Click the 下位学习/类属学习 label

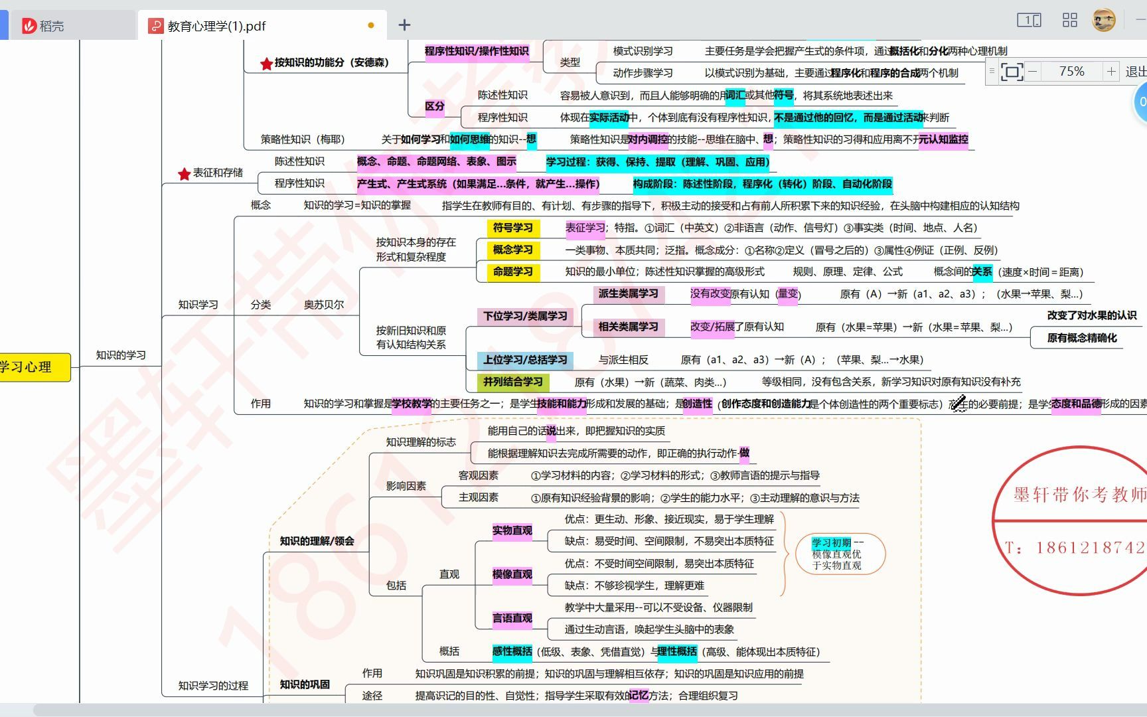525,316
